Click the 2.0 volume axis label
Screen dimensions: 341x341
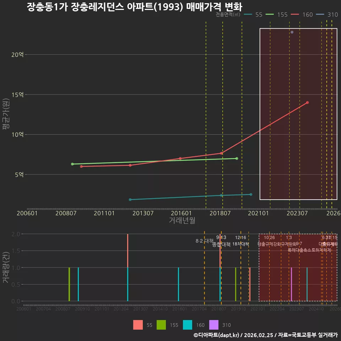click(16, 234)
